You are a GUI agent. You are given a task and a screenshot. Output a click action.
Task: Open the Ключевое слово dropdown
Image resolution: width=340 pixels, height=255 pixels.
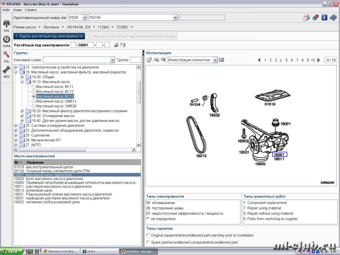[x=112, y=60]
